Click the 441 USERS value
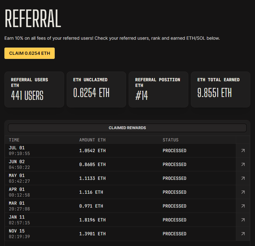The image size is (255, 246). pyautogui.click(x=27, y=95)
